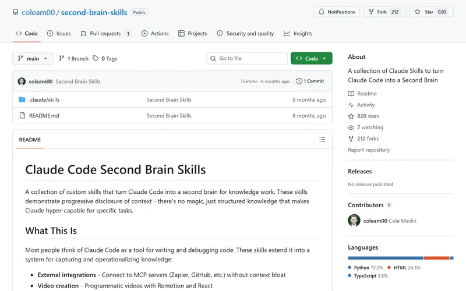Click the orange HTML language bar segment

coord(436,258)
